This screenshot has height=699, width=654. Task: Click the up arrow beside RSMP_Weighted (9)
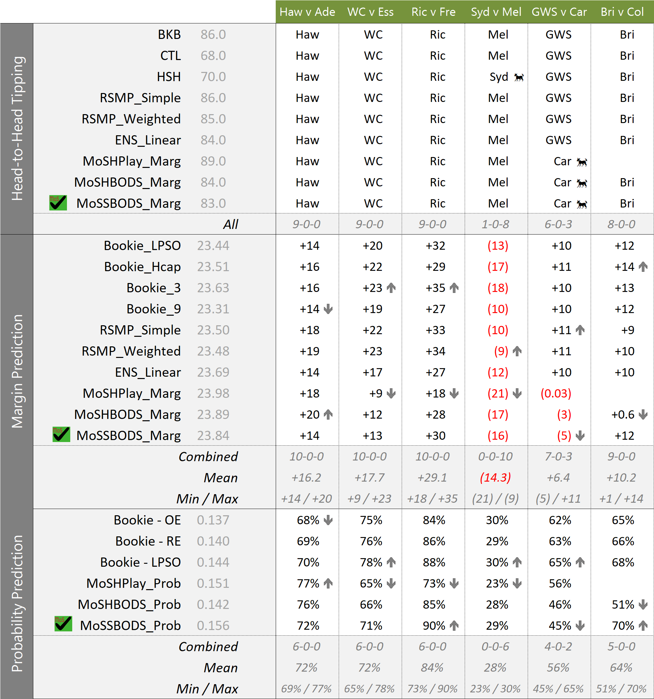click(517, 351)
